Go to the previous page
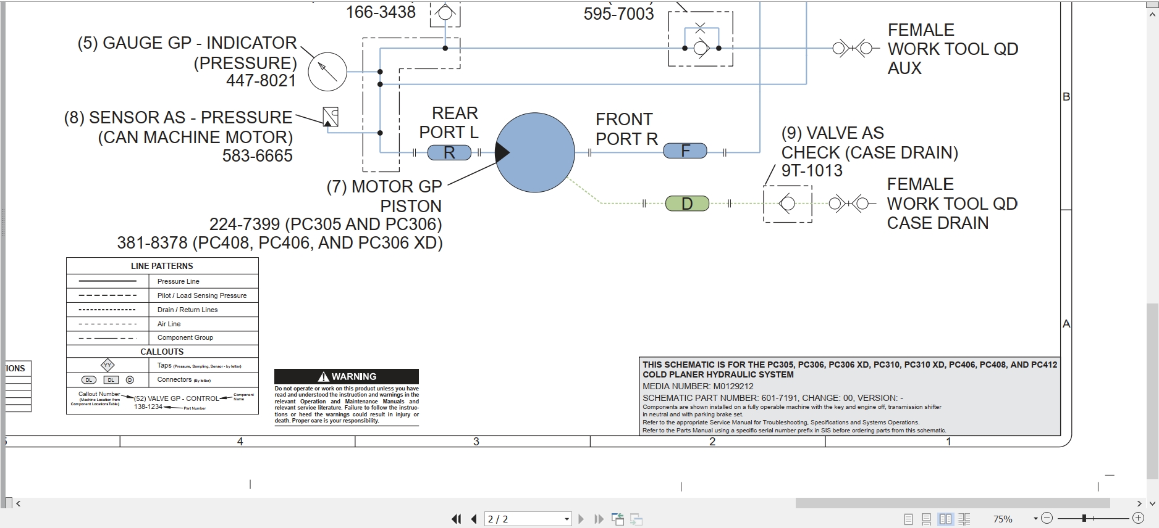 (x=474, y=519)
